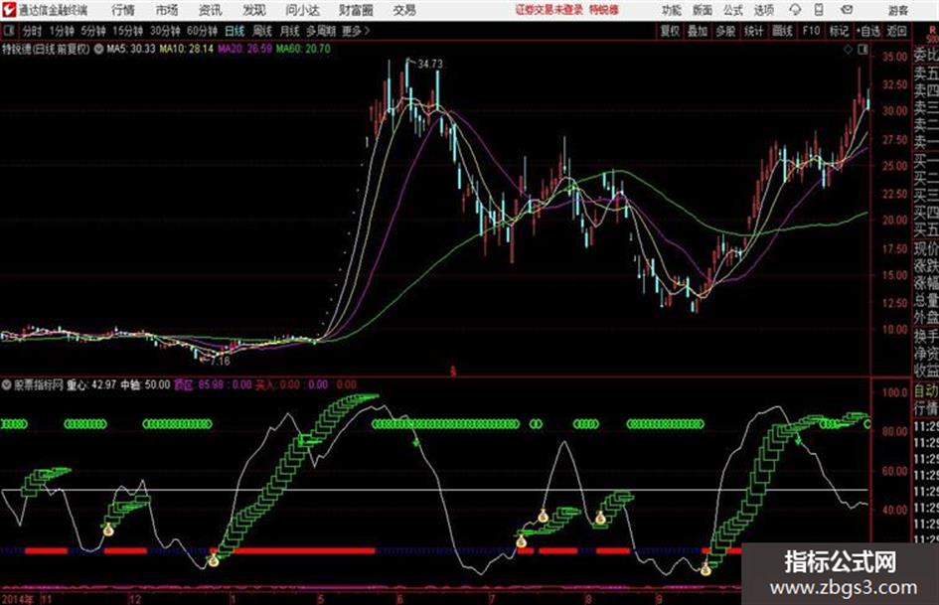This screenshot has width=939, height=605.
Task: Switch to the 分时 chart tab
Action: click(33, 31)
